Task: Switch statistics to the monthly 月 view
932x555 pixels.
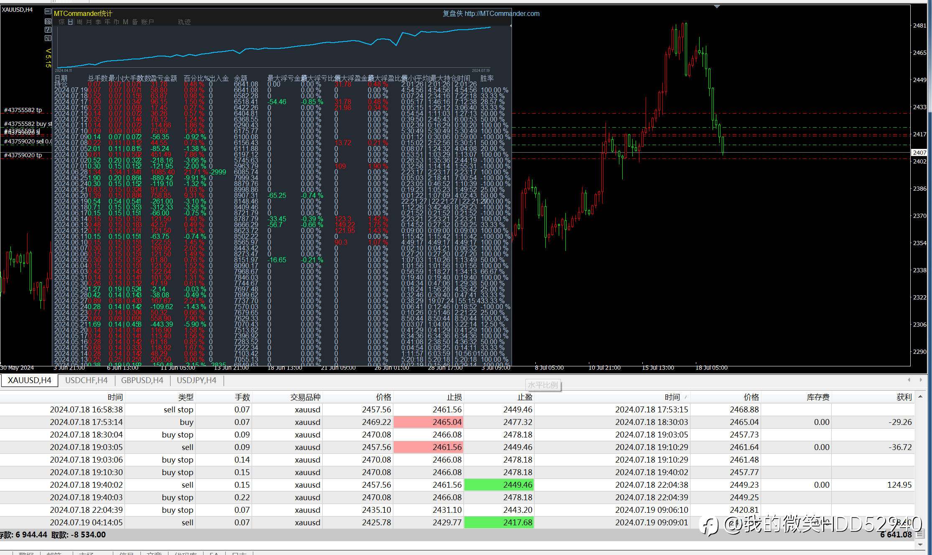Action: pyautogui.click(x=89, y=22)
